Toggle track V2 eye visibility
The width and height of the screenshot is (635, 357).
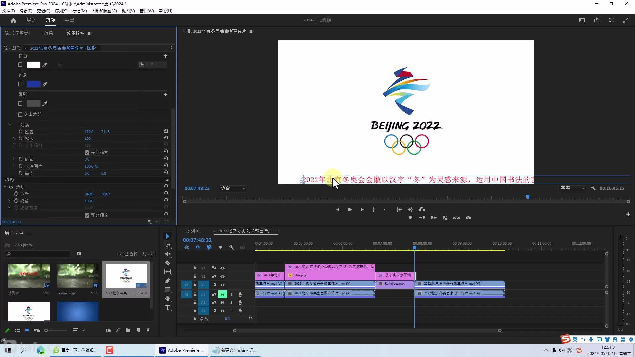tap(223, 276)
